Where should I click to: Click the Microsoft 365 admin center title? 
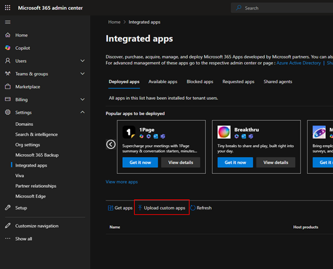51,8
